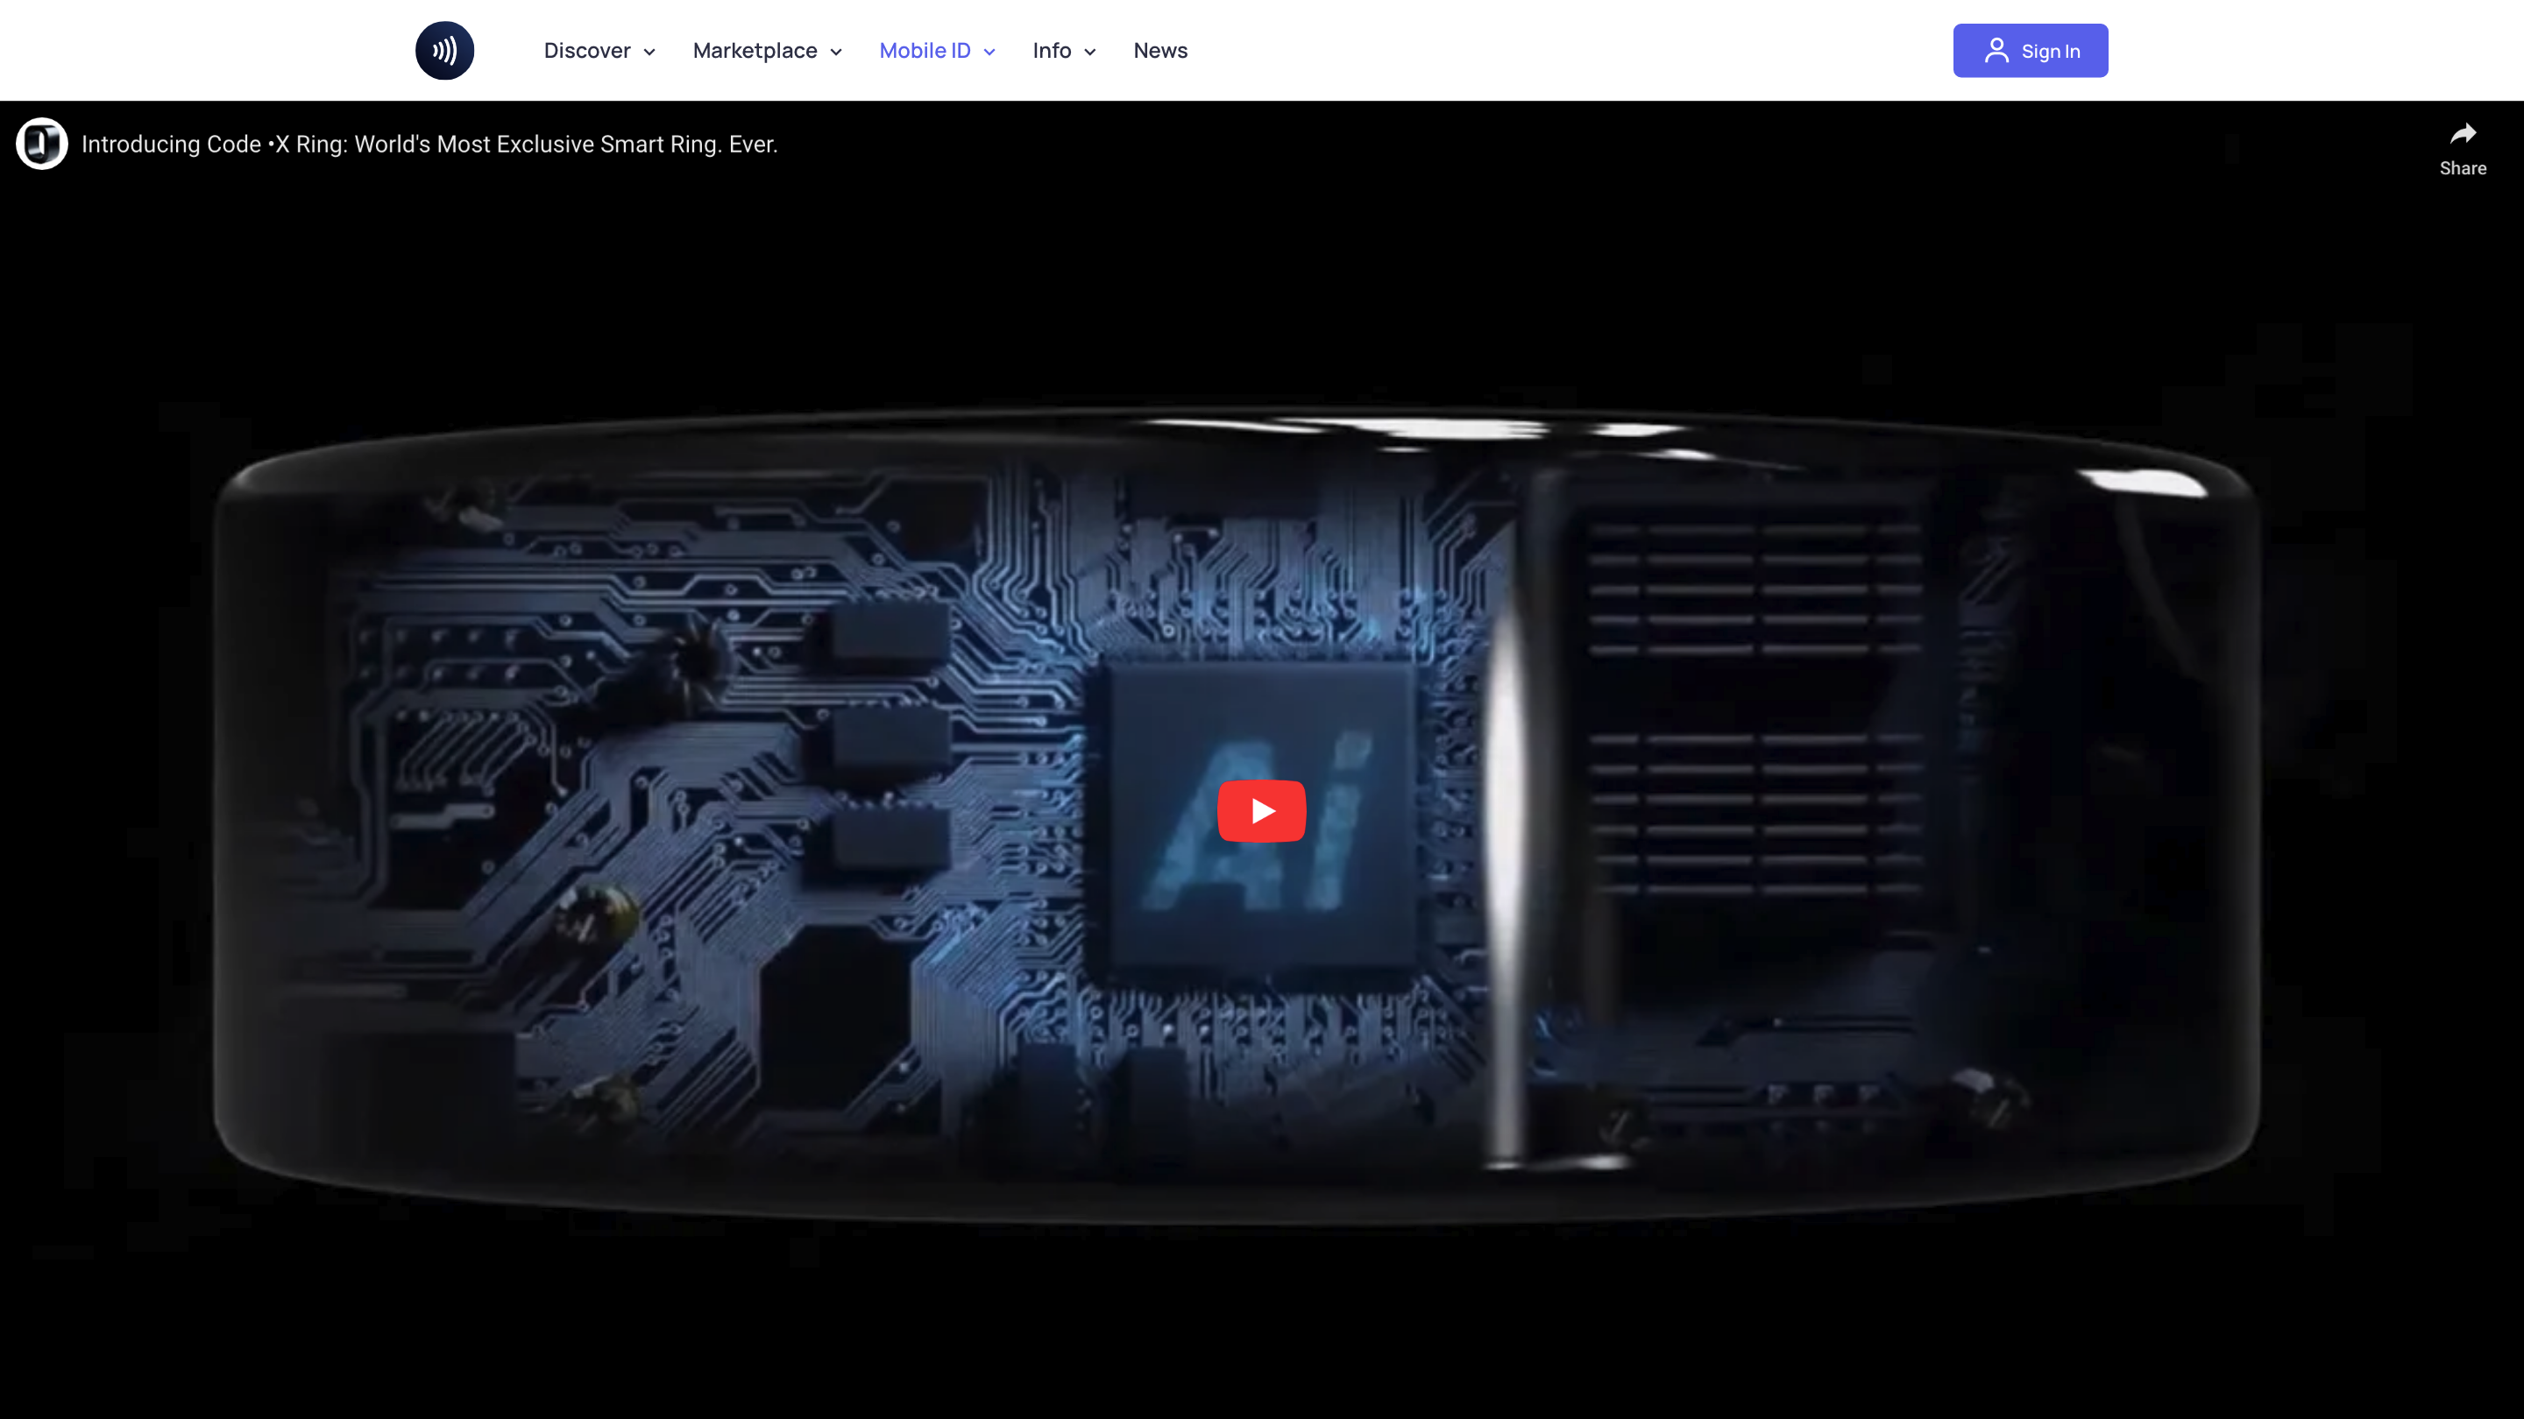Expand the Marketplace chevron arrow
Image resolution: width=2524 pixels, height=1419 pixels.
tap(836, 53)
